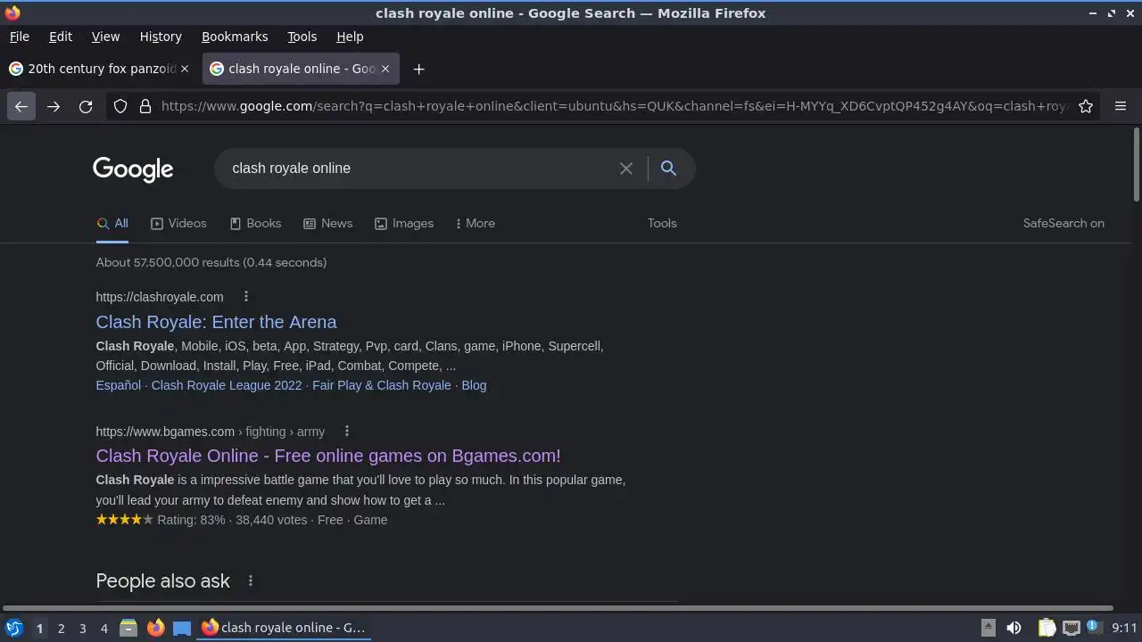Switch to Videos results
The width and height of the screenshot is (1142, 642).
[178, 223]
